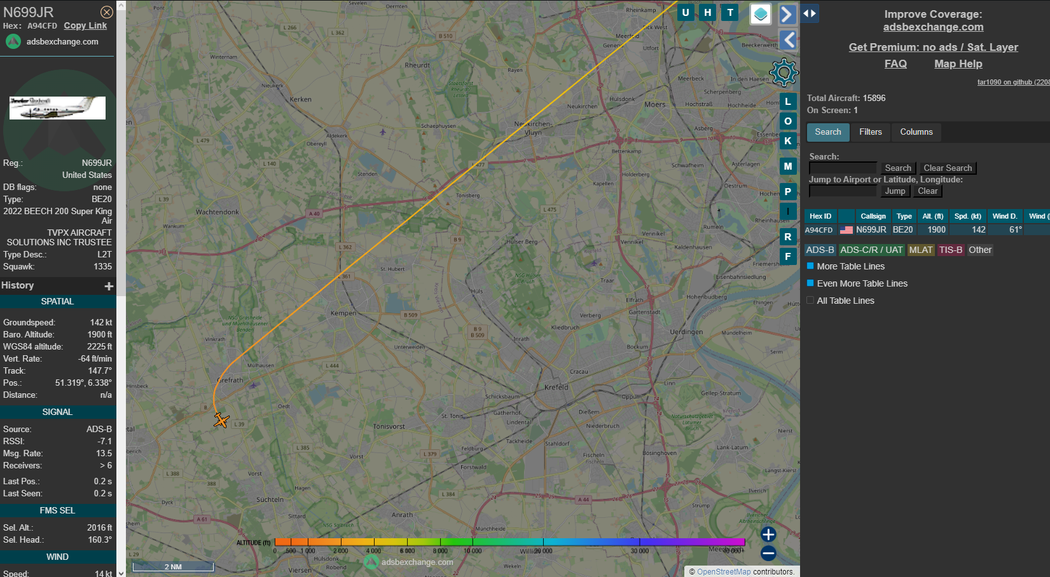Screen dimensions: 1050x577
Task: Toggle the ADS-C/R / UAT source filter
Action: 871,250
